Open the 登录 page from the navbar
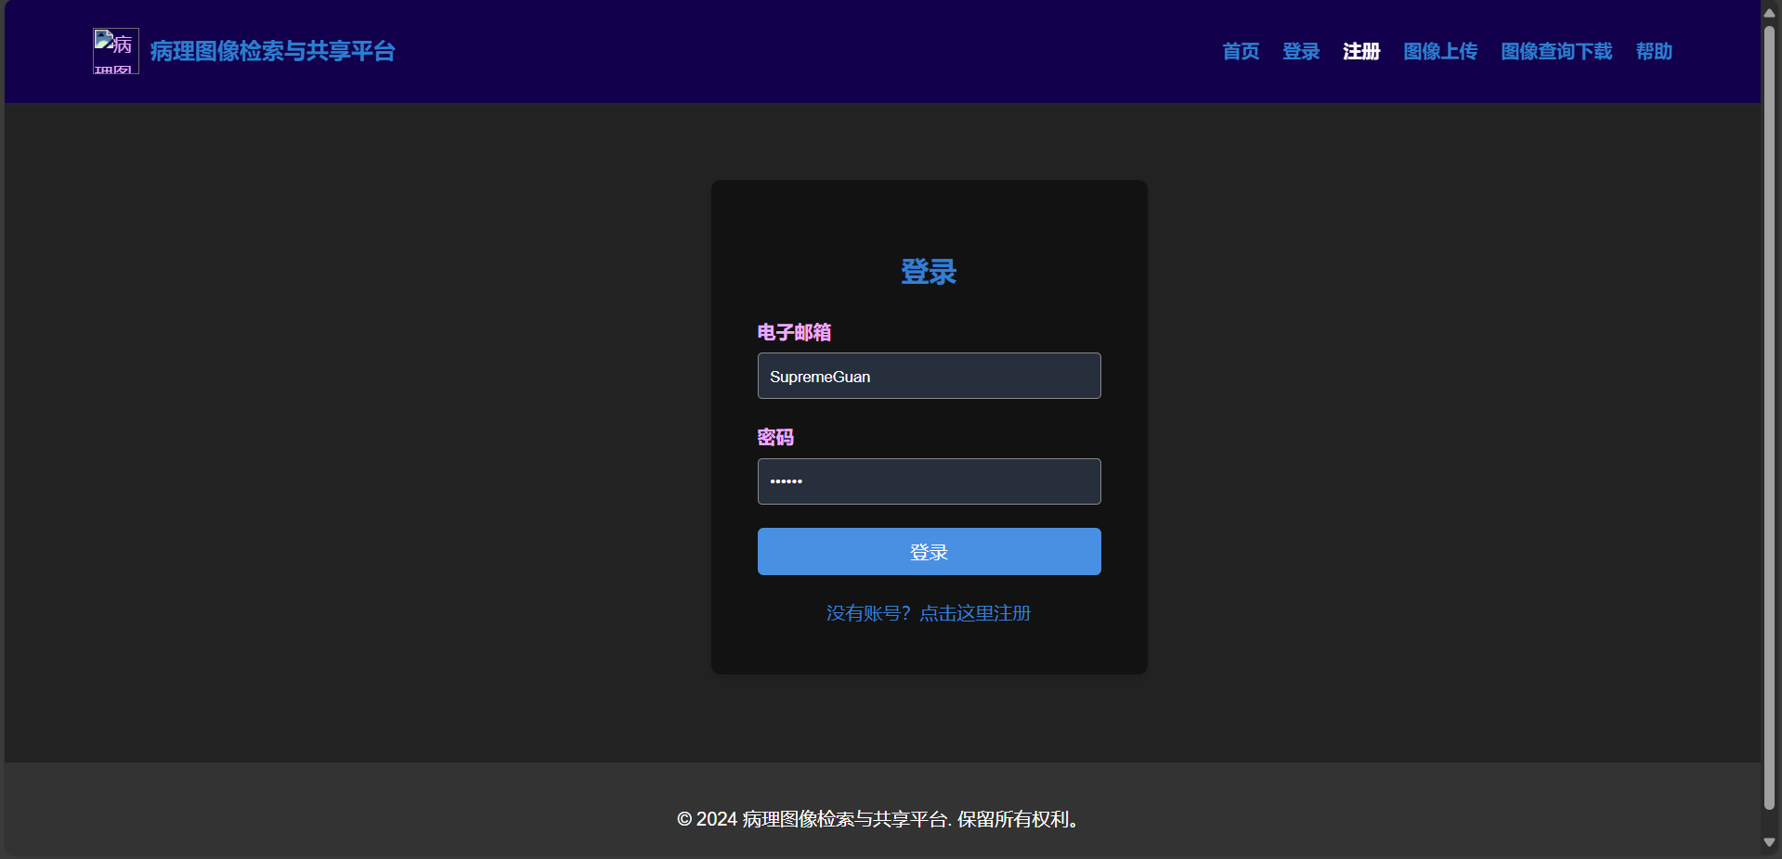Screen dimensions: 1782x859 (1301, 51)
